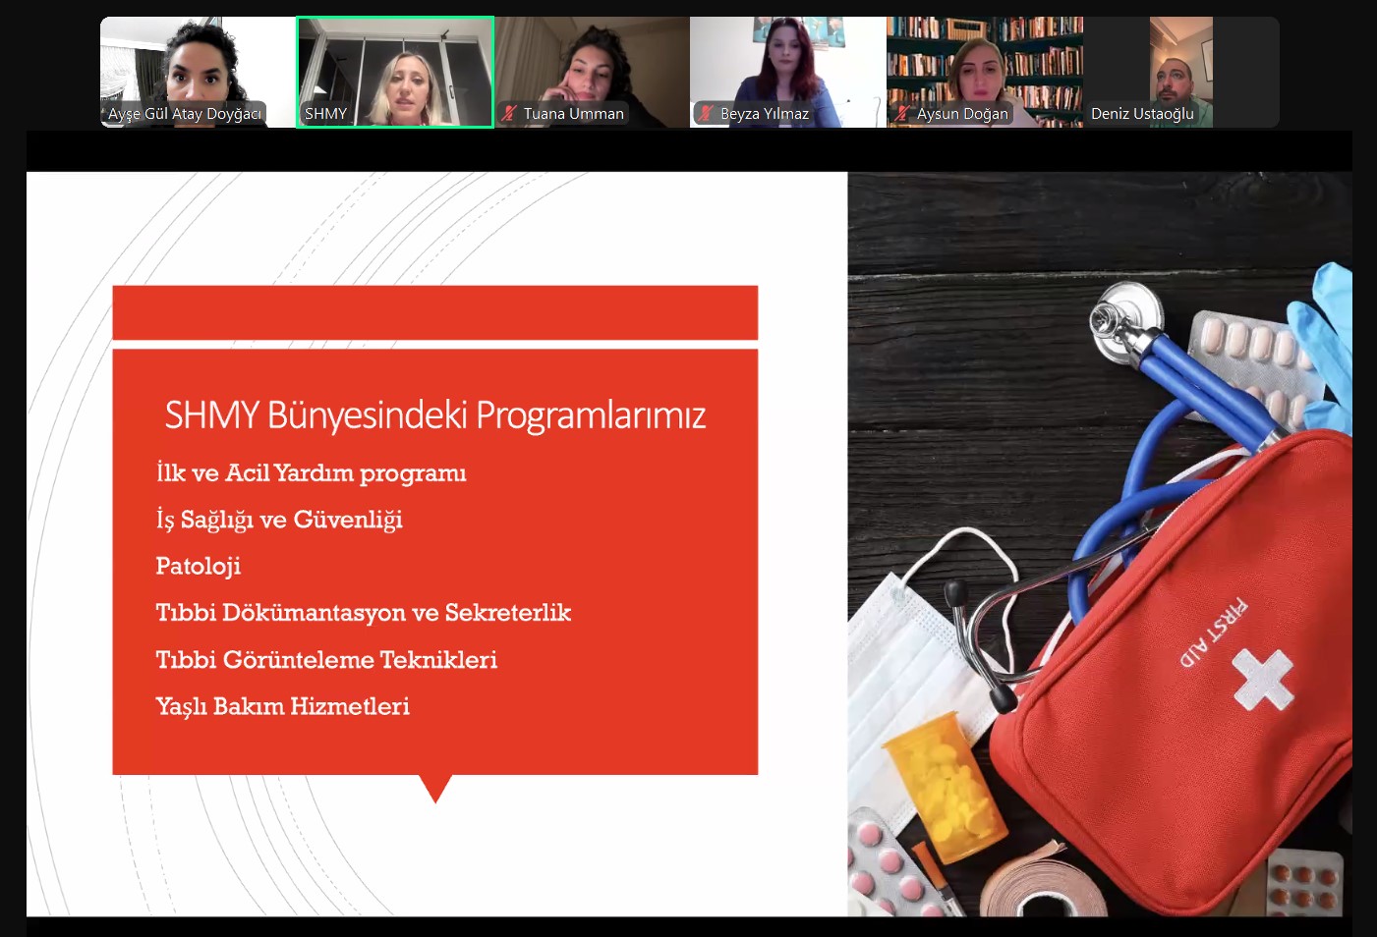This screenshot has height=937, width=1377.
Task: Click the muted microphone icon beside Beyza Yılmaz
Action: [x=706, y=113]
